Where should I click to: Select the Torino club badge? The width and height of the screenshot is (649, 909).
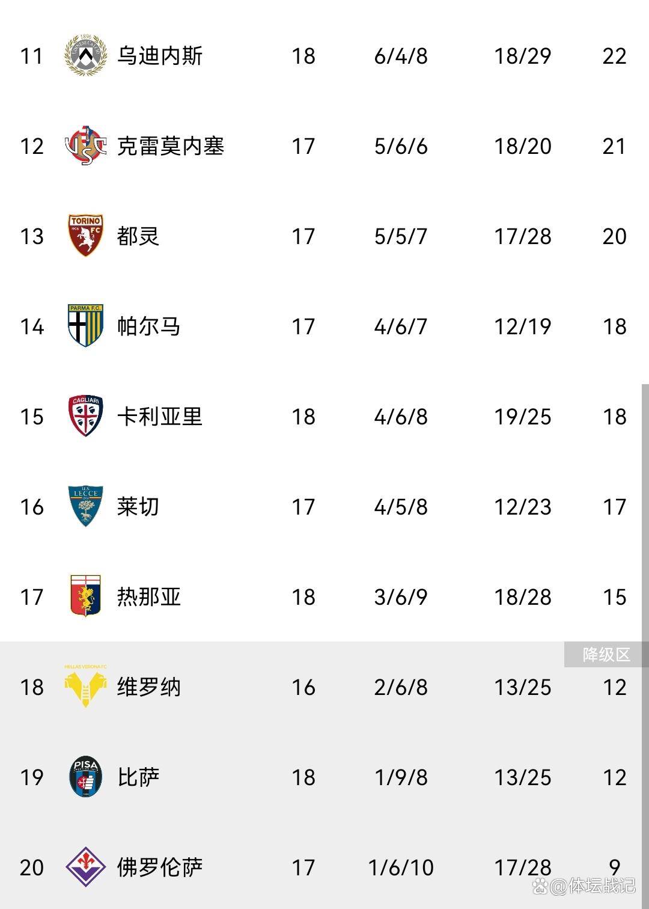click(85, 236)
